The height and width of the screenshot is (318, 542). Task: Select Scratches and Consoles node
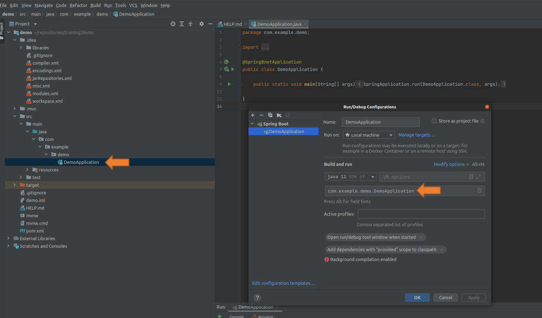[43, 246]
